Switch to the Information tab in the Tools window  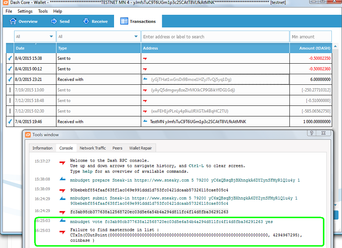tap(43, 148)
